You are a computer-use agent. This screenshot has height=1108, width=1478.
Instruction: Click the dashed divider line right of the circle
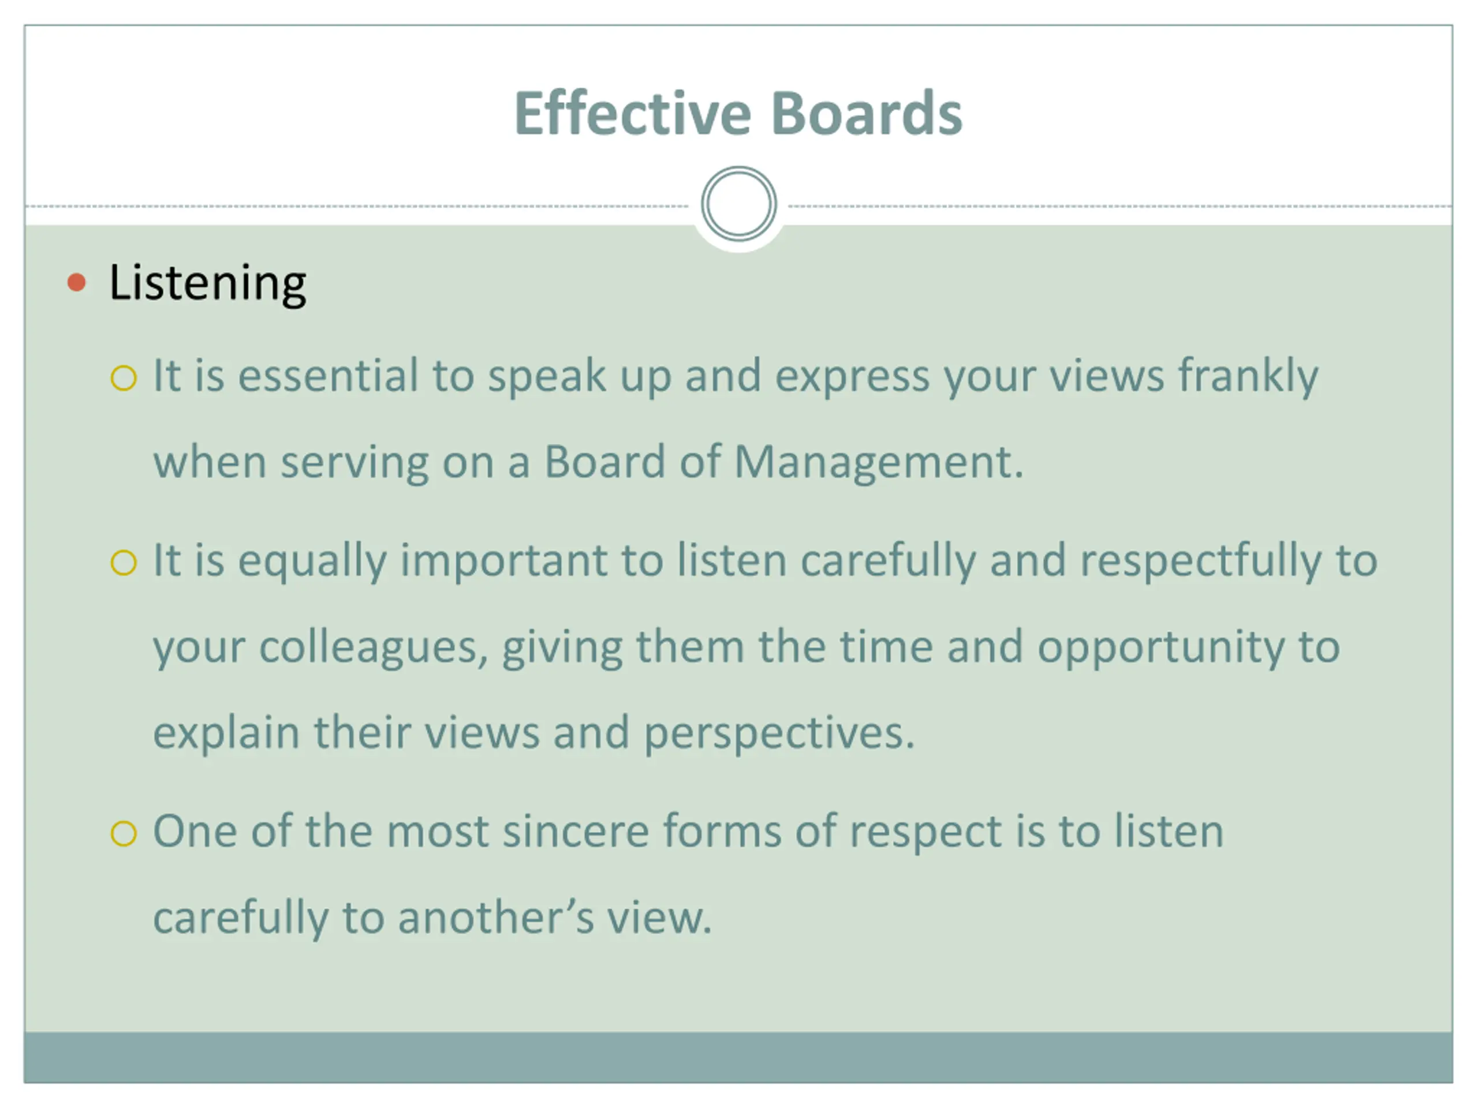[x=1121, y=207]
